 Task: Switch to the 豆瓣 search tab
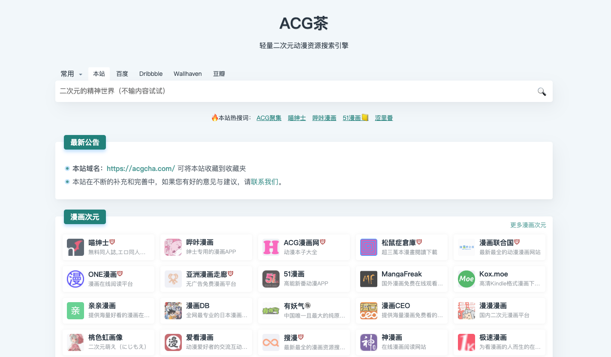(x=219, y=74)
